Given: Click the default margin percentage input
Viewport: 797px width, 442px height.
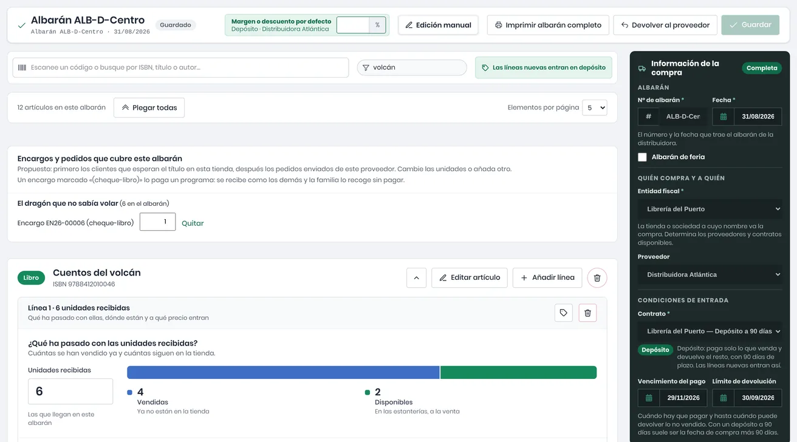Looking at the screenshot, I should 353,25.
